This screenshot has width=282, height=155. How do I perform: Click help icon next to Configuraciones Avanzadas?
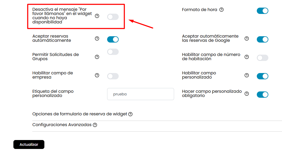coord(95,125)
